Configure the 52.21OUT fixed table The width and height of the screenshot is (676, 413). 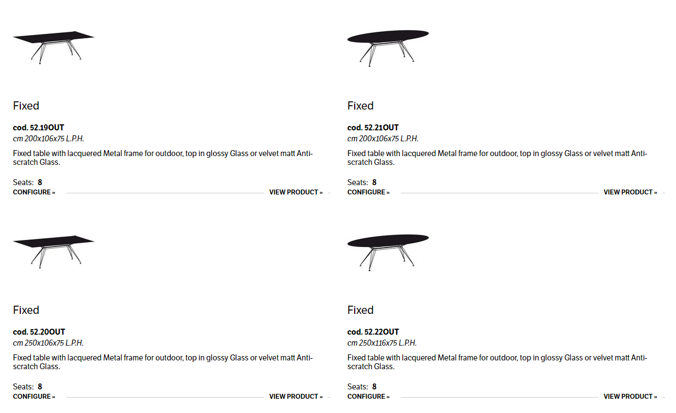(x=368, y=192)
